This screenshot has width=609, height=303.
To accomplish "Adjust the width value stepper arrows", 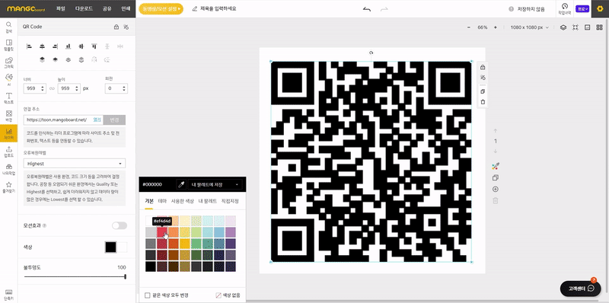I will click(x=43, y=88).
